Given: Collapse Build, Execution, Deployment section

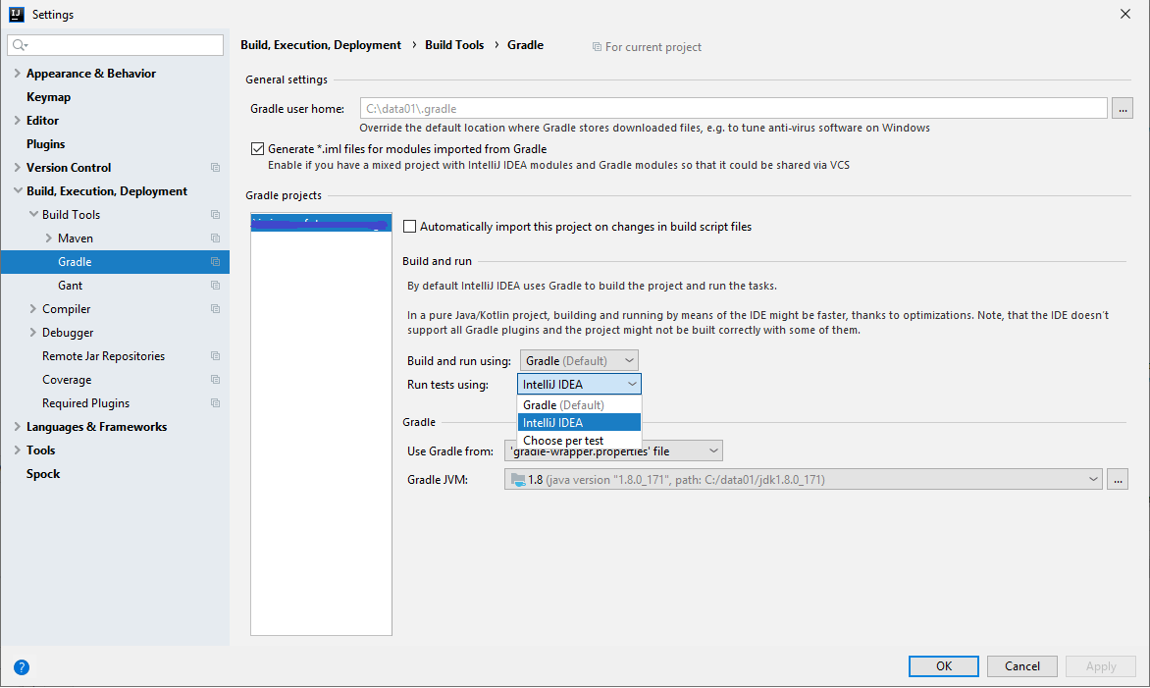Looking at the screenshot, I should 17,190.
